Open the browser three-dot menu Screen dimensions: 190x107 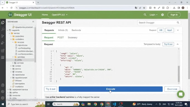[x=187, y=8]
